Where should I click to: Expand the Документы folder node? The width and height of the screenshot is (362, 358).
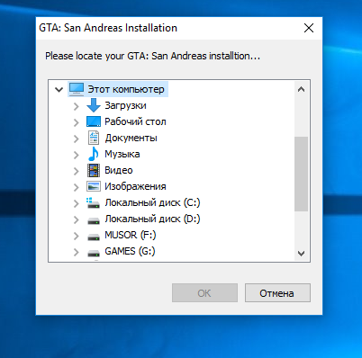tap(77, 139)
